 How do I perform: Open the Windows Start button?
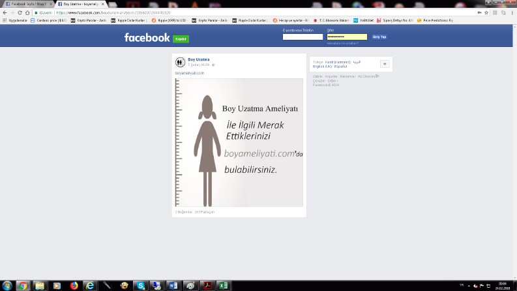point(7,286)
